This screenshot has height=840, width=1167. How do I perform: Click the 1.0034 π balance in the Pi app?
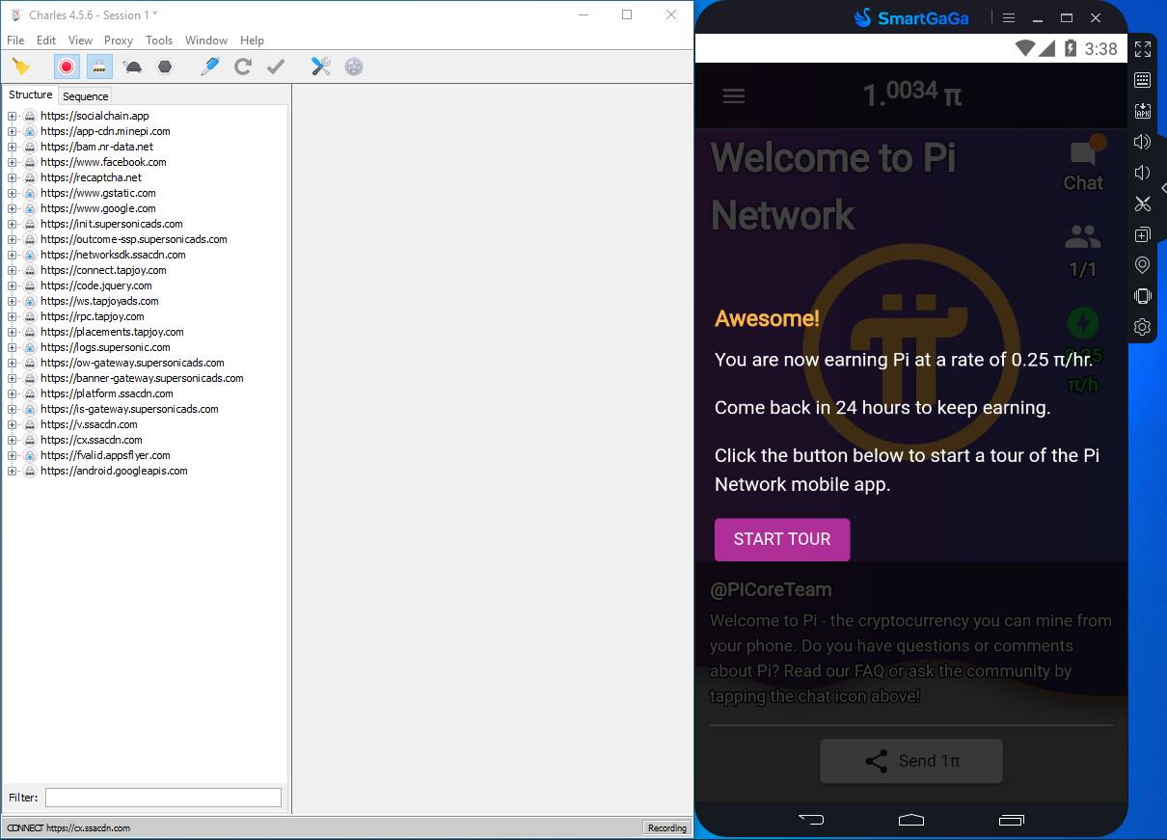click(x=911, y=95)
